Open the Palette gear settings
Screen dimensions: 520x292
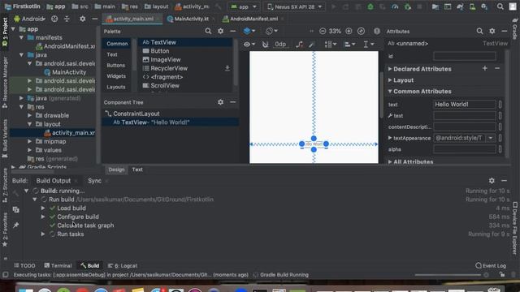(x=220, y=31)
